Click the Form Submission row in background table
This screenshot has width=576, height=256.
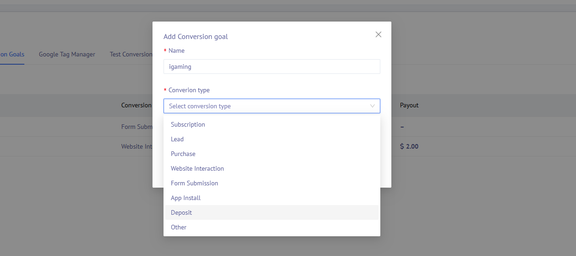point(137,127)
